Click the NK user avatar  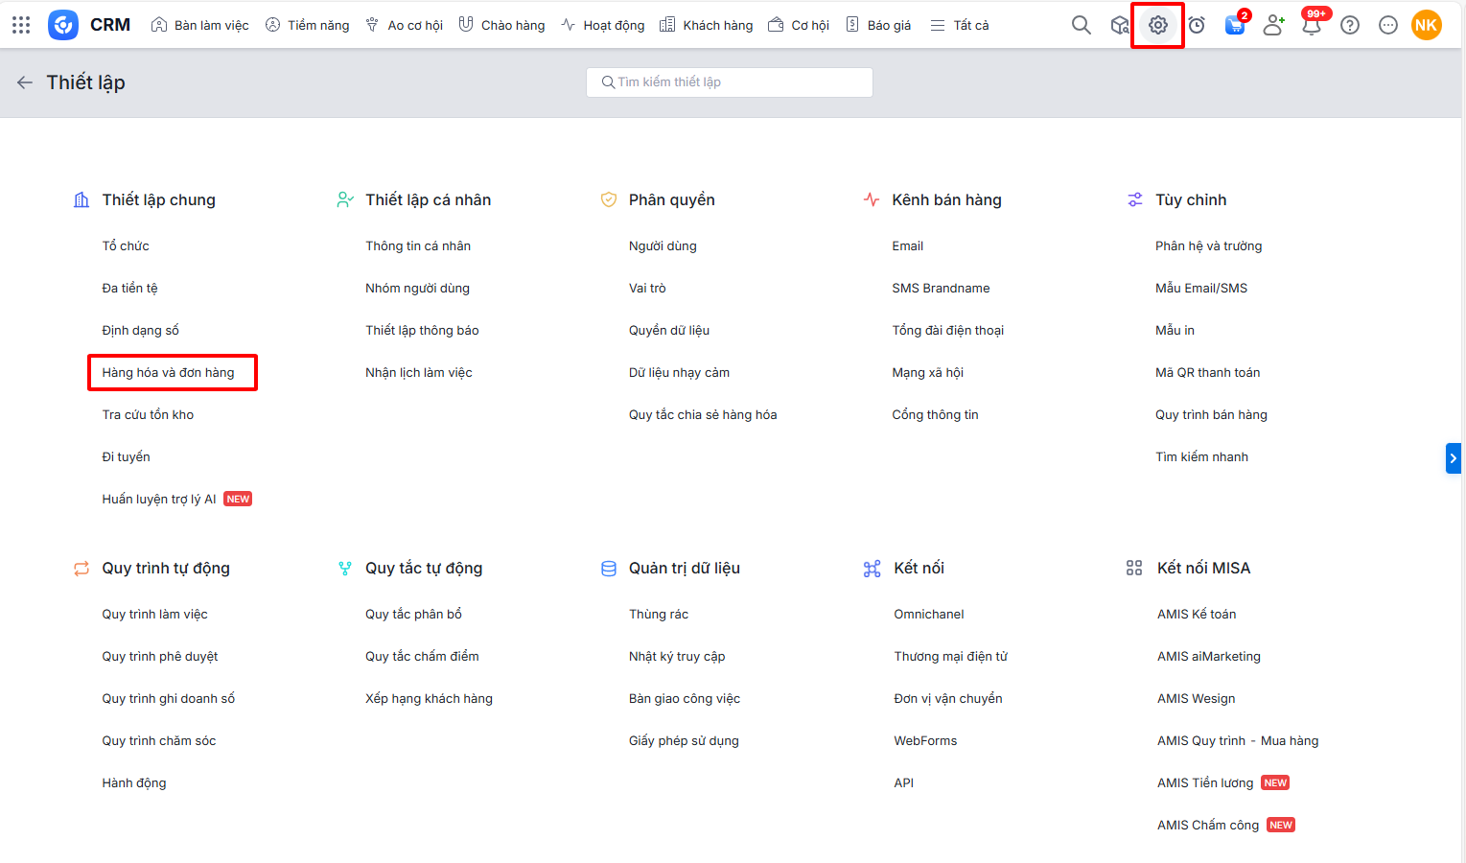[x=1426, y=25]
